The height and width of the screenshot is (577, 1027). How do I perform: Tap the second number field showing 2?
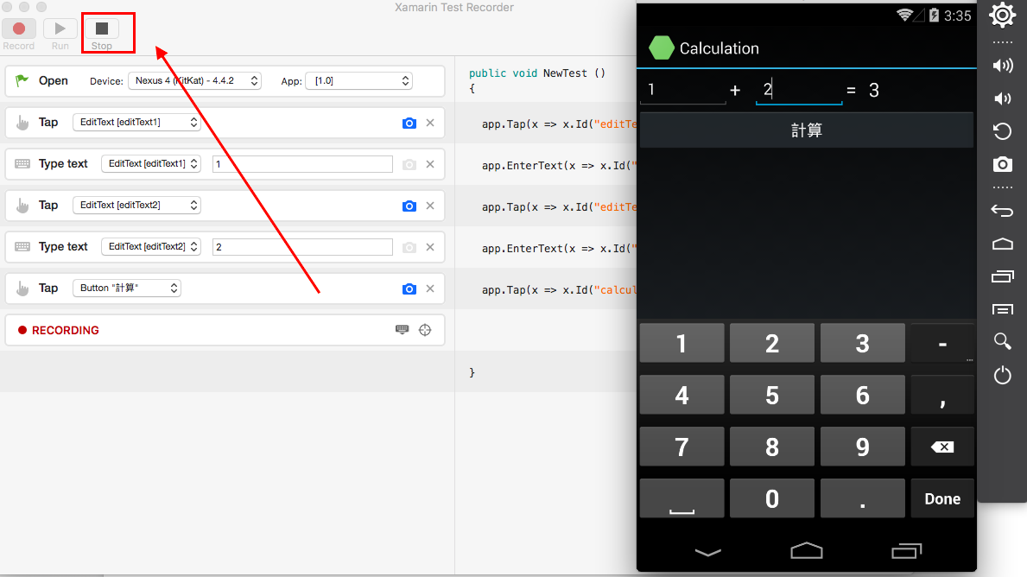click(x=799, y=90)
